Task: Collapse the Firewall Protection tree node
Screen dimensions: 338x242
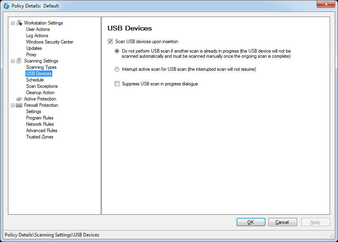Action: (13, 106)
